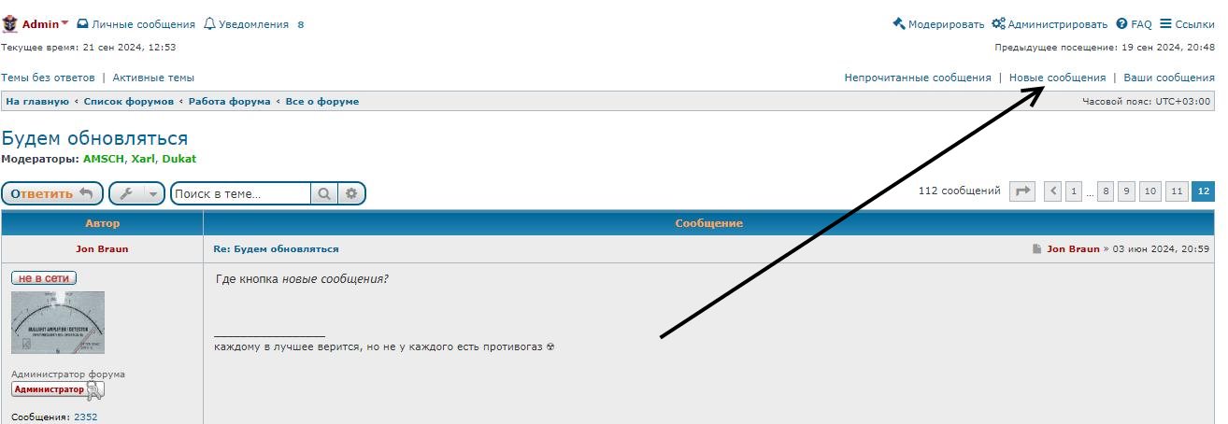This screenshot has width=1228, height=424.
Task: Click the post icon beside Jon Braun's date
Action: [1037, 249]
